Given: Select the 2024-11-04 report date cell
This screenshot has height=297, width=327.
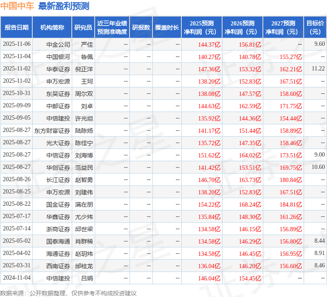Looking at the screenshot, I should click(x=17, y=278).
